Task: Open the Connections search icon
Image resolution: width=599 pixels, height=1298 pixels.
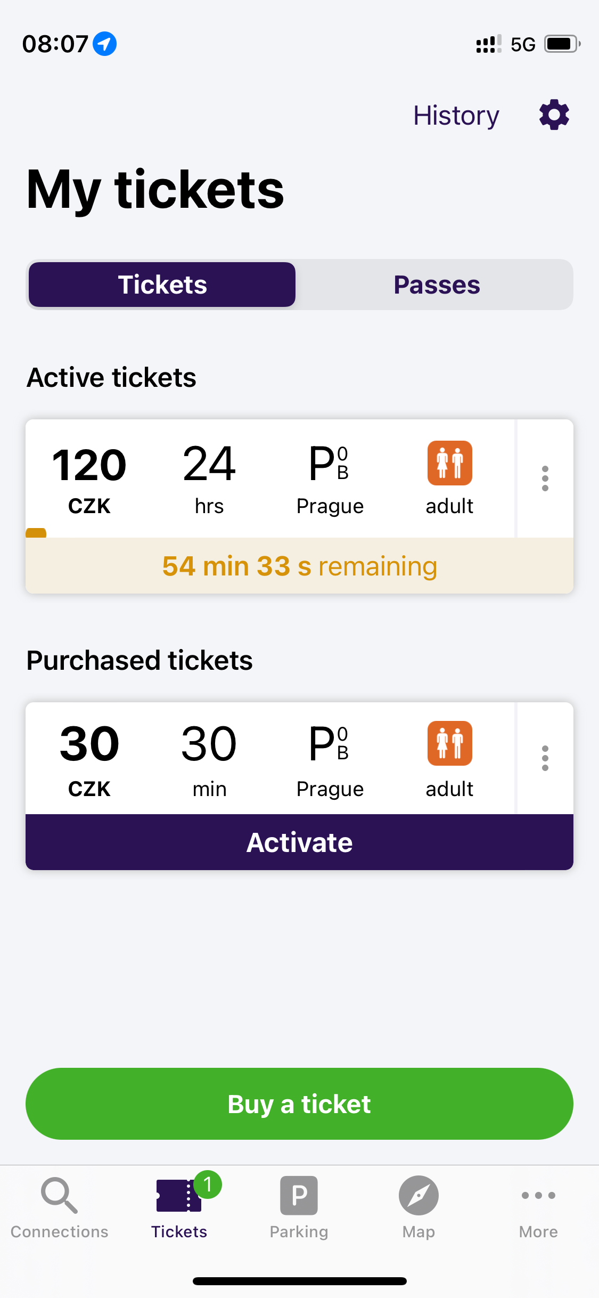Action: pos(60,1195)
